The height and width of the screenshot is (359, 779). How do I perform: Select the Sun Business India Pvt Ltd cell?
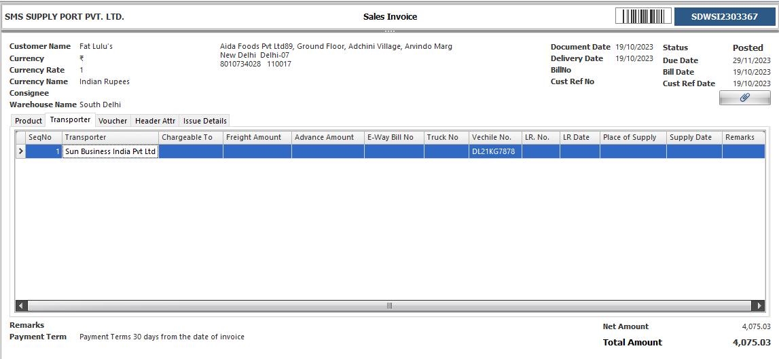tap(110, 152)
